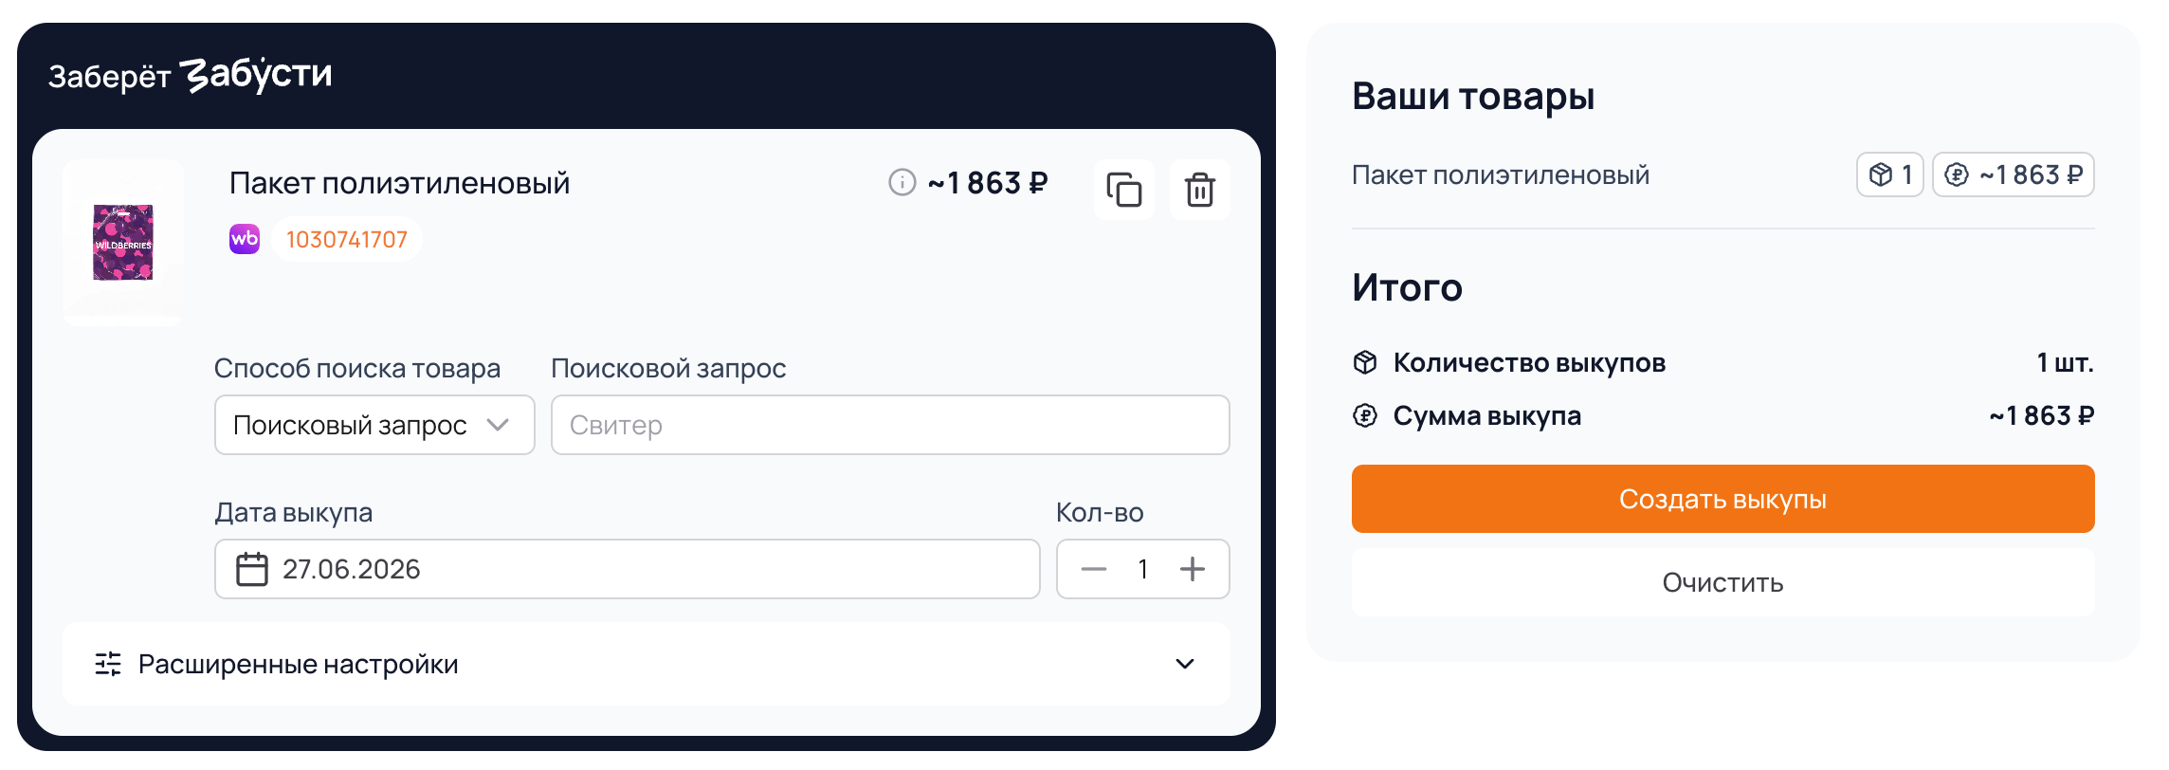This screenshot has width=2169, height=770.
Task: Delete the product with the trash icon
Action: (1199, 190)
